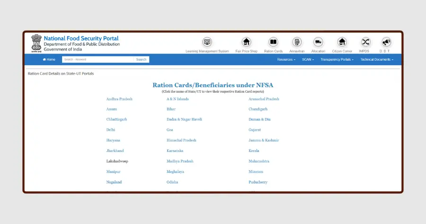The width and height of the screenshot is (426, 224).
Task: Open the Maharashtra link
Action: pyautogui.click(x=258, y=161)
